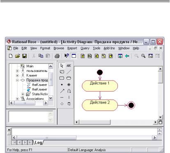This screenshot has width=170, height=153.
Task: Open the Format menu
Action: tap(45, 48)
